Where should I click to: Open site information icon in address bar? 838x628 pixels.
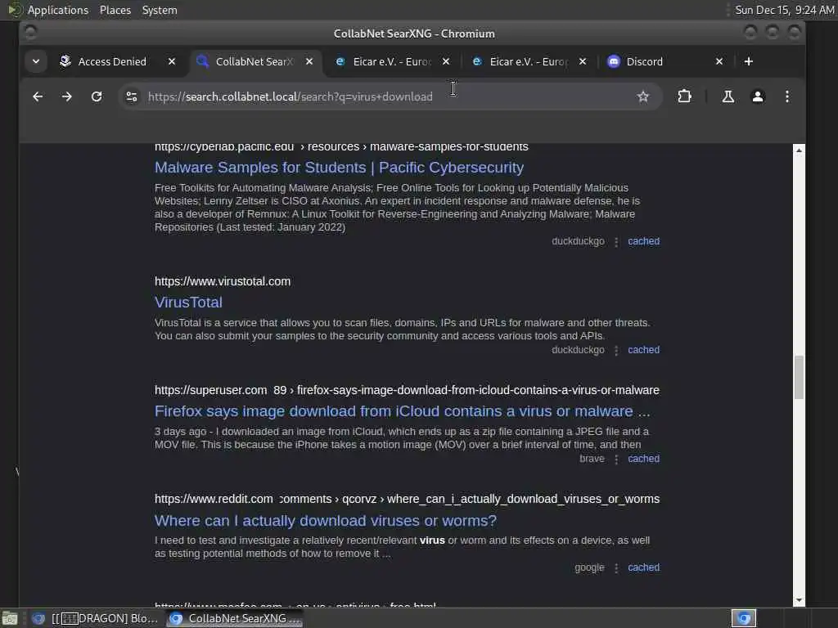pyautogui.click(x=132, y=96)
